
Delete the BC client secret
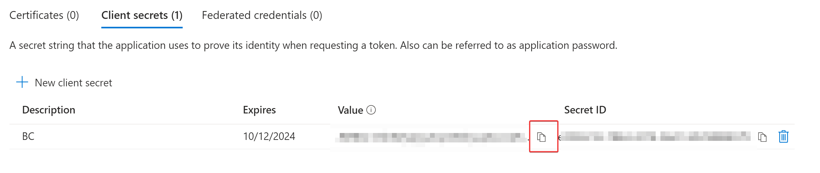(x=783, y=136)
